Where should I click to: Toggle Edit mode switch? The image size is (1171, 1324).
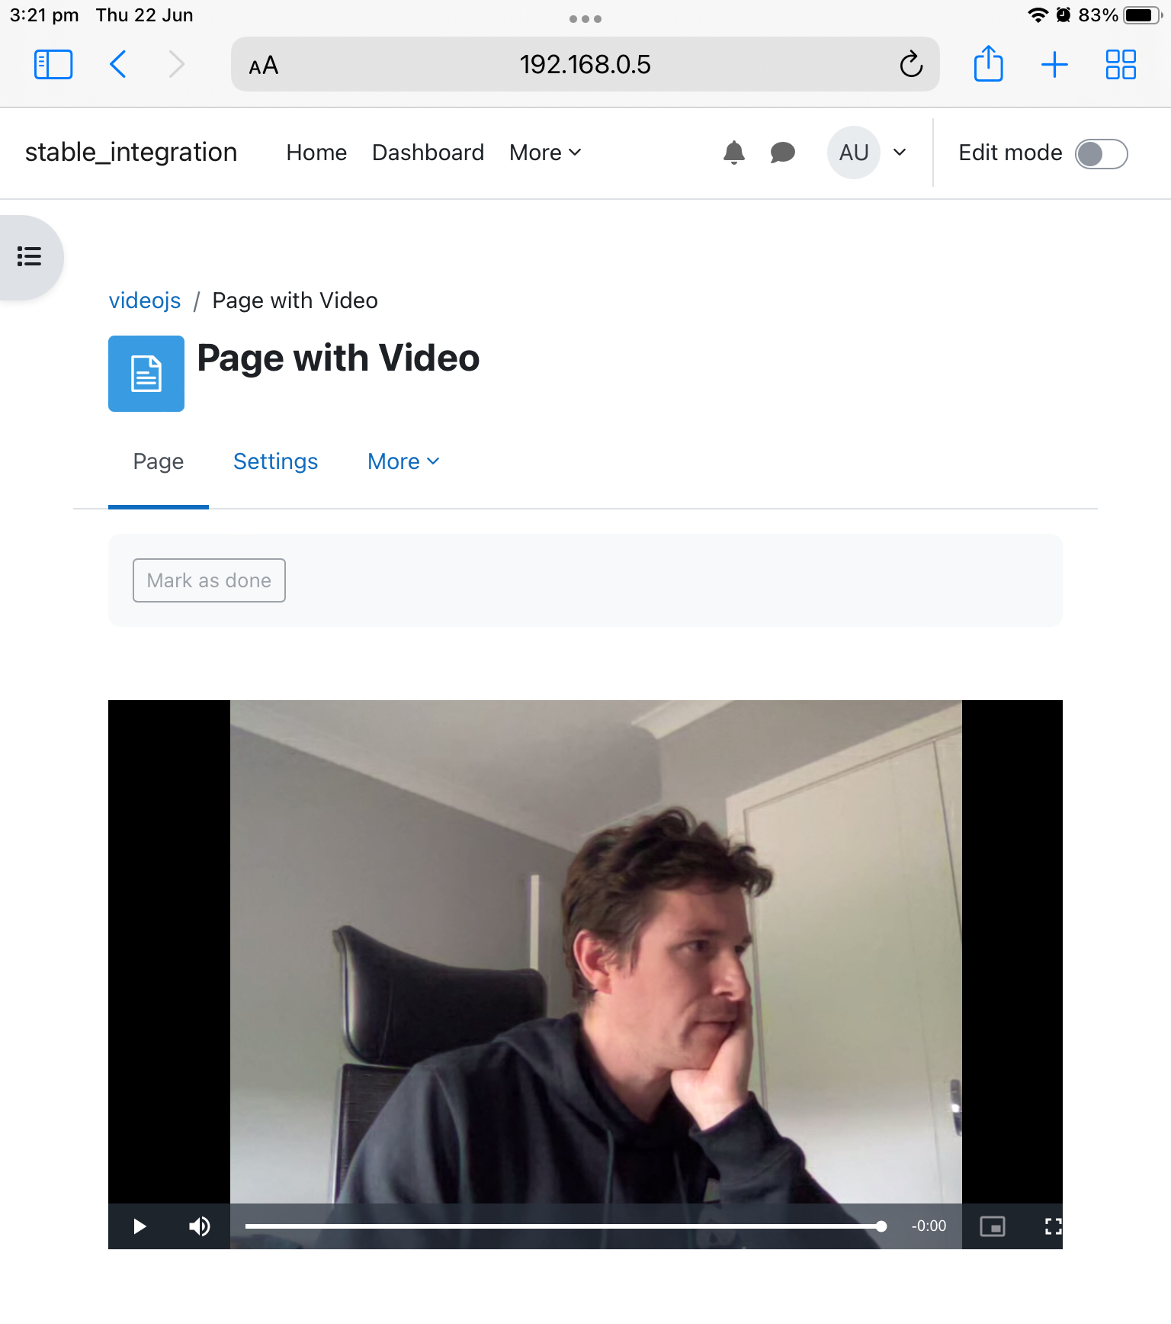(1101, 153)
